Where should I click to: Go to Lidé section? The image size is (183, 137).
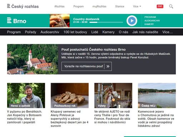point(95,32)
